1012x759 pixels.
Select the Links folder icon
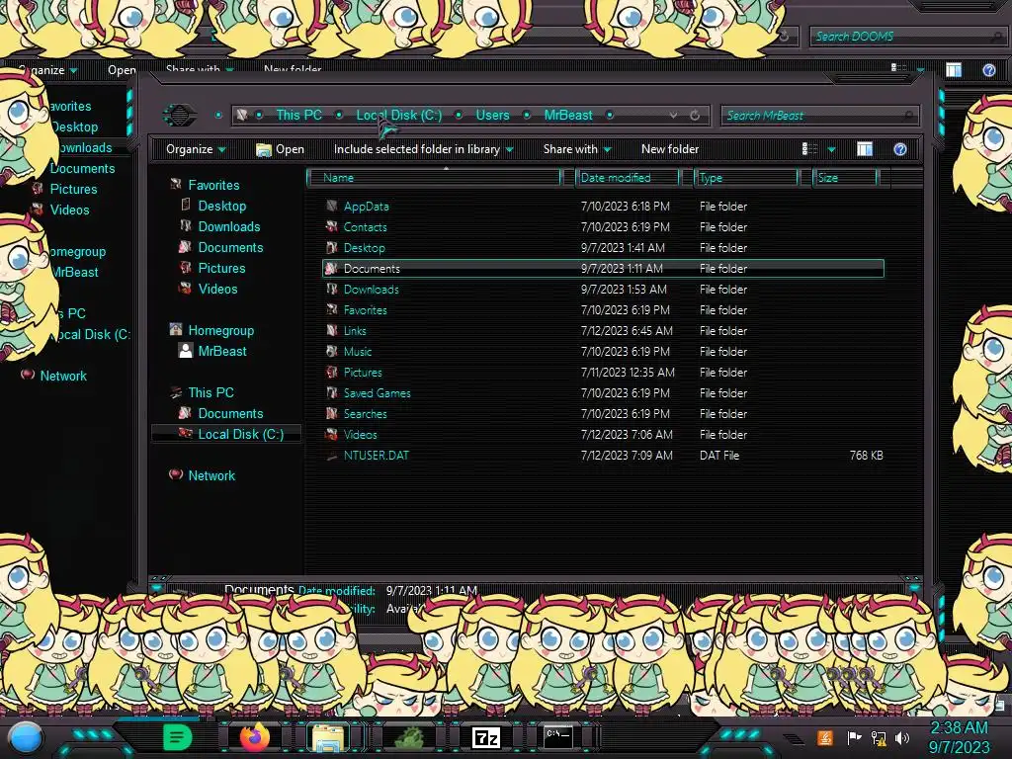[x=332, y=331]
